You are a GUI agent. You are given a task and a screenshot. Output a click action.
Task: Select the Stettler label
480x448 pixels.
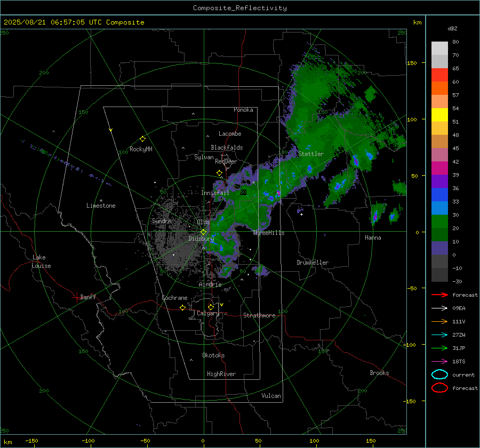(x=311, y=154)
